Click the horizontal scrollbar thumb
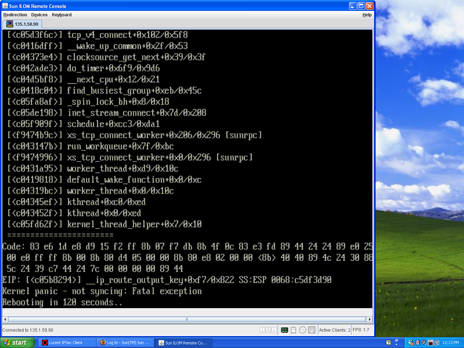Image resolution: width=464 pixels, height=348 pixels. click(187, 319)
